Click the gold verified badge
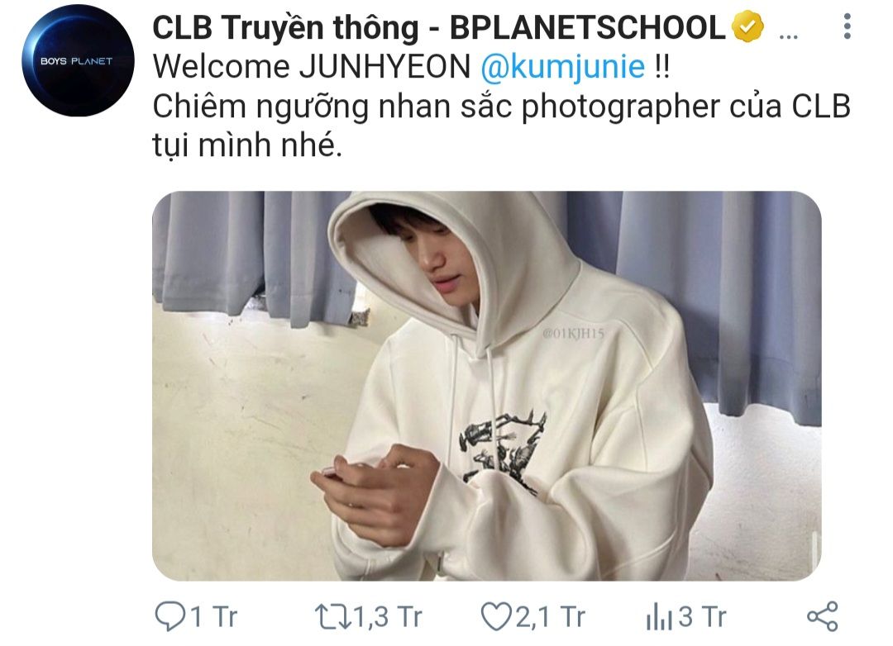Screen dimensions: 893x646 747,26
